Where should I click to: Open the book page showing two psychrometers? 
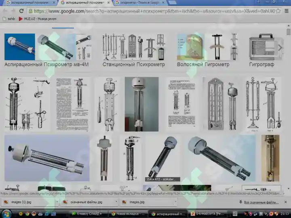tap(182, 104)
